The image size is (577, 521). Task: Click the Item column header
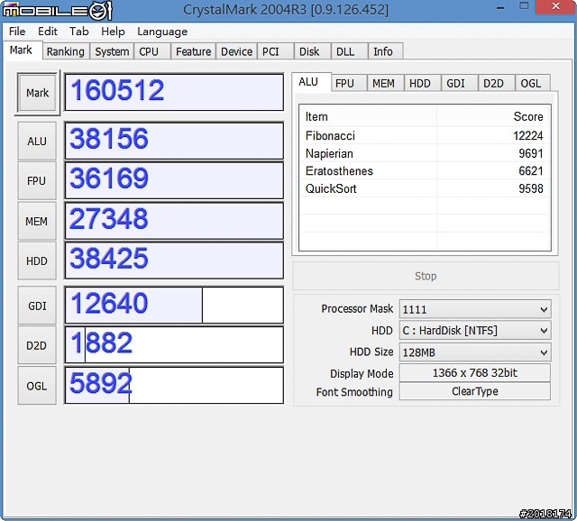click(x=369, y=116)
